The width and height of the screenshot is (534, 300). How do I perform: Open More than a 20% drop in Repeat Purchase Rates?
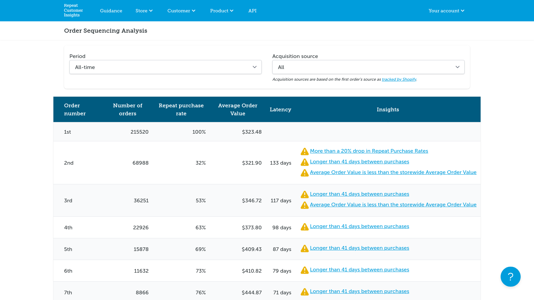(369, 151)
